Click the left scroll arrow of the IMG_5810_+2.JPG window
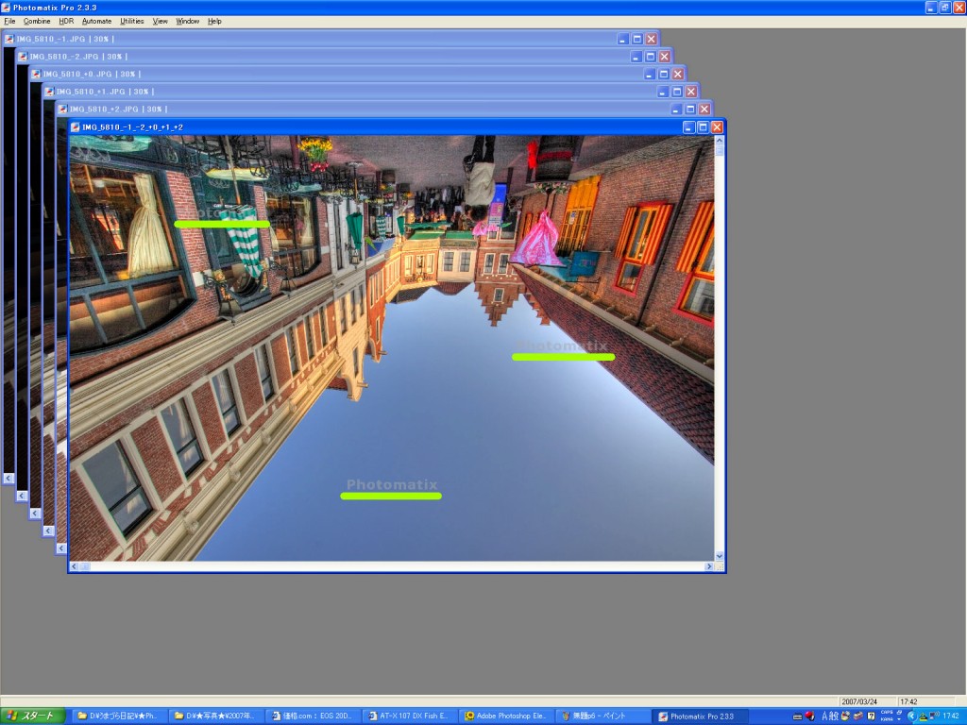The image size is (967, 725). pos(61,548)
